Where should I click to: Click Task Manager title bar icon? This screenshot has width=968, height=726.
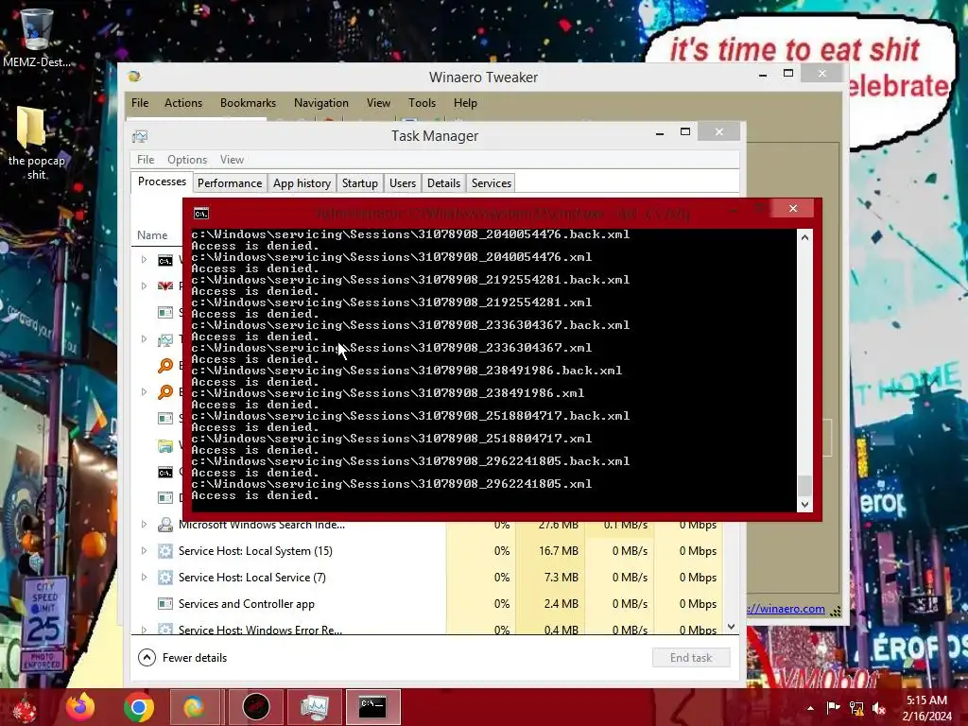[x=140, y=136]
